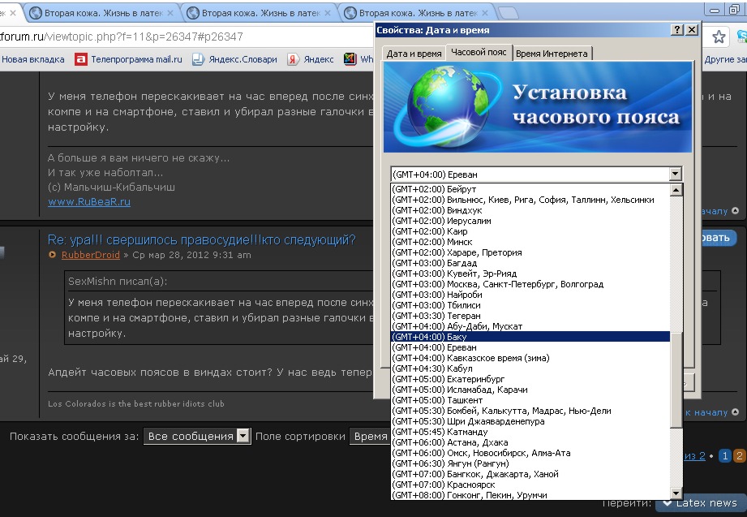
Task: Switch to the Время Интернета tab
Action: coord(552,54)
